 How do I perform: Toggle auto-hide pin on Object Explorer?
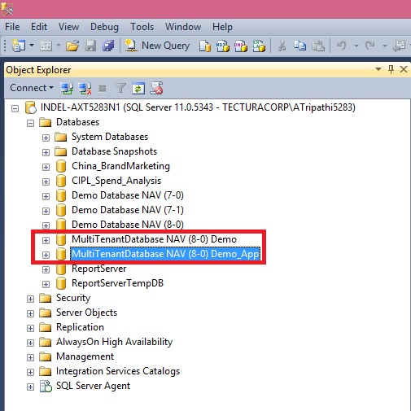point(391,69)
